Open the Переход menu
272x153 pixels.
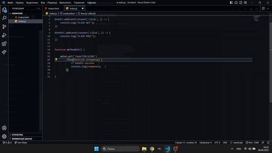[52, 3]
